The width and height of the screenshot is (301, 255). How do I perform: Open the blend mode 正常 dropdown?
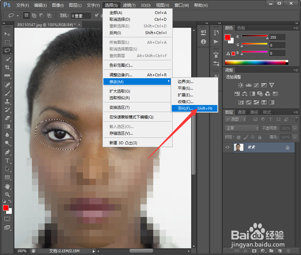pyautogui.click(x=242, y=128)
